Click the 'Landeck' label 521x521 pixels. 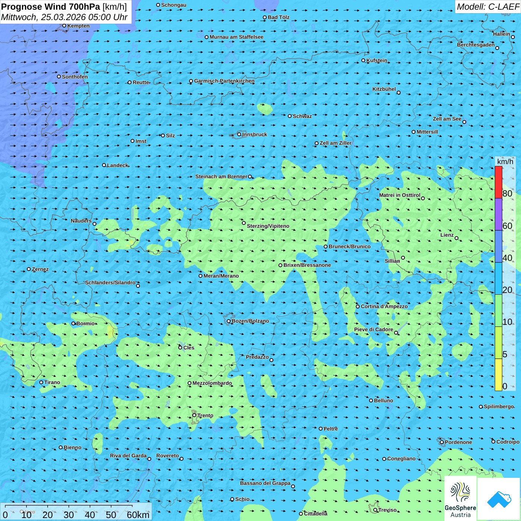coord(118,165)
